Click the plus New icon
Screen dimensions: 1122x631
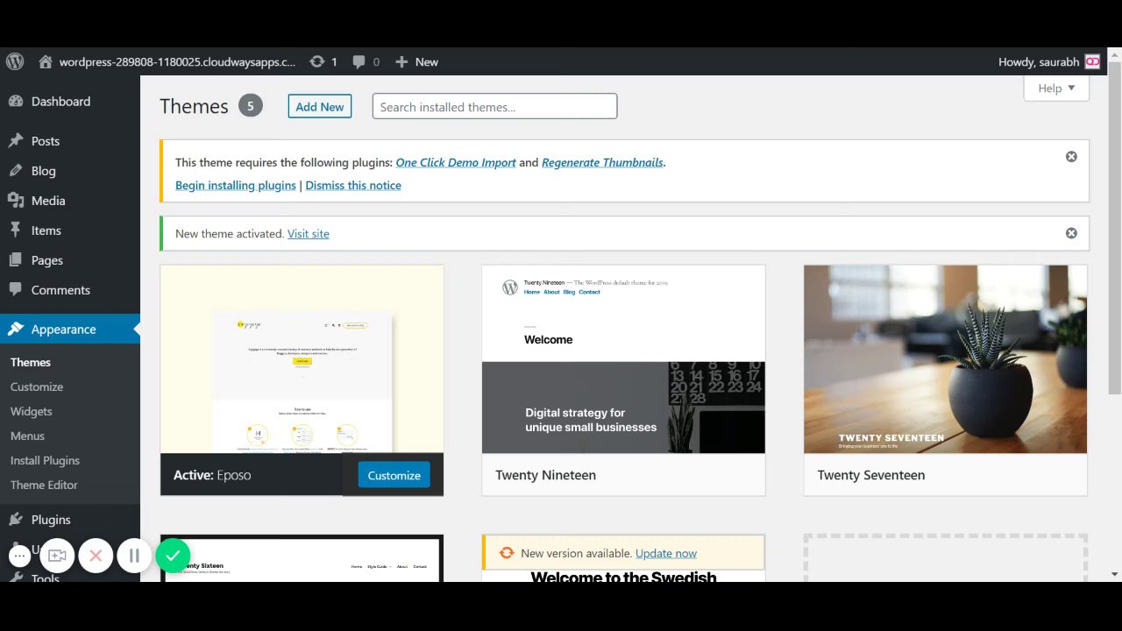click(x=401, y=61)
